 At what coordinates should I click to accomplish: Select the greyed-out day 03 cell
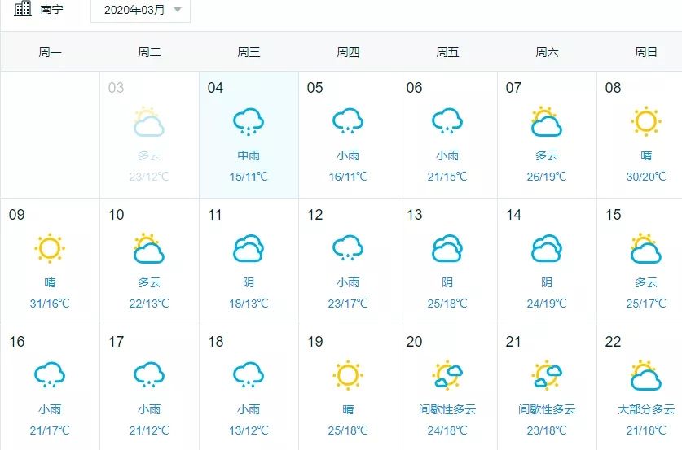[x=149, y=134]
